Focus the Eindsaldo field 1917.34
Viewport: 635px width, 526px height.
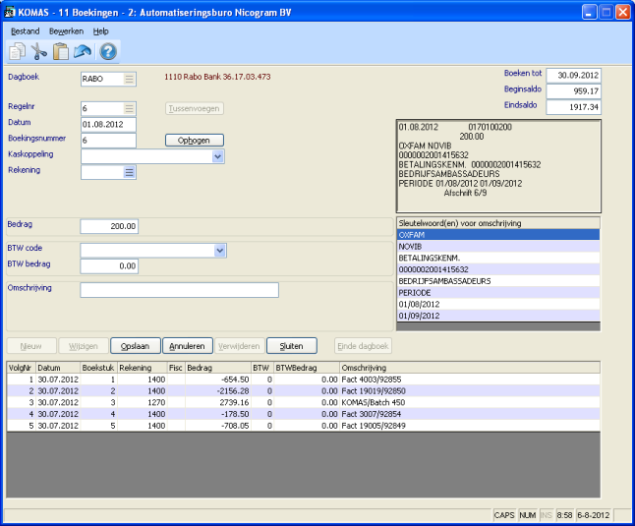(x=573, y=107)
